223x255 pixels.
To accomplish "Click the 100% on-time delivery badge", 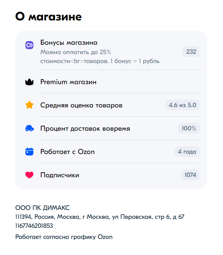I will [189, 129].
